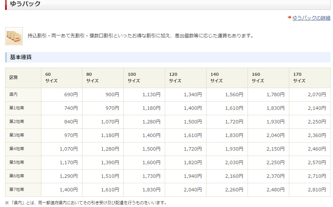The width and height of the screenshot is (333, 207).
Task: Click the 1,930円 cell in 第2地帯 row
Action: pyautogui.click(x=269, y=122)
